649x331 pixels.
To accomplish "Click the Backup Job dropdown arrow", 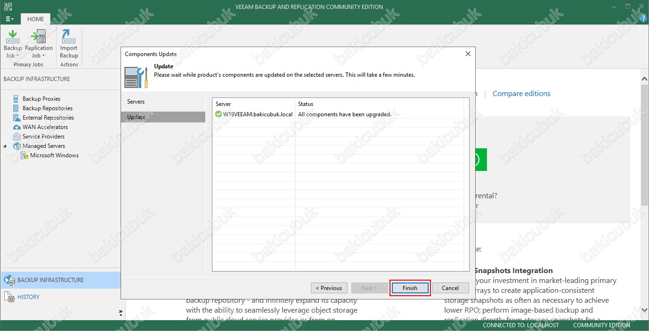I will 17,56.
